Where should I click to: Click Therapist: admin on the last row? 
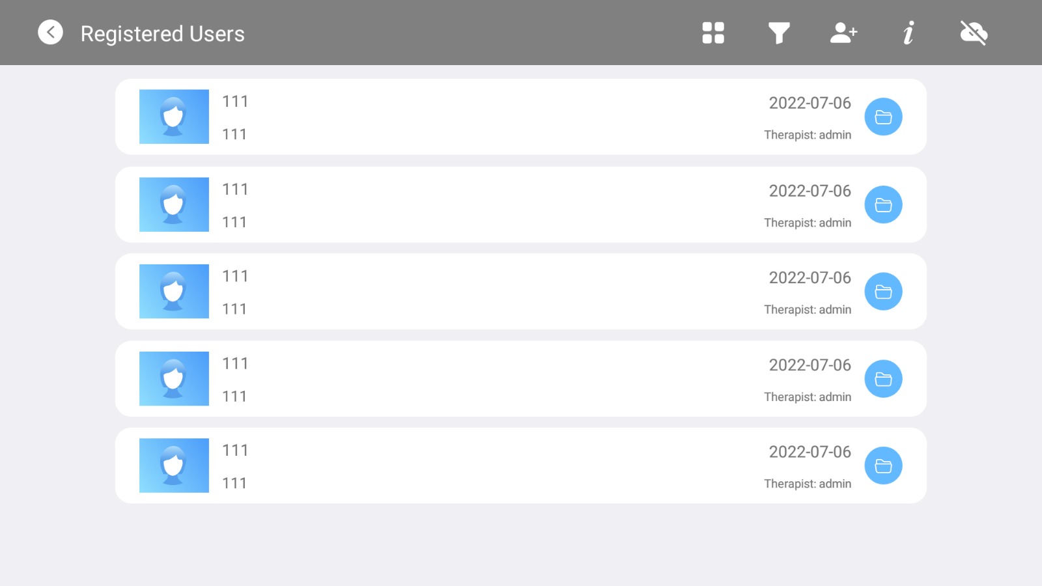808,484
